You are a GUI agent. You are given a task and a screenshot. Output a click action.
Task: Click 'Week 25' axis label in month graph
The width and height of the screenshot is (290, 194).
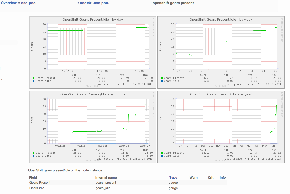click(103, 146)
